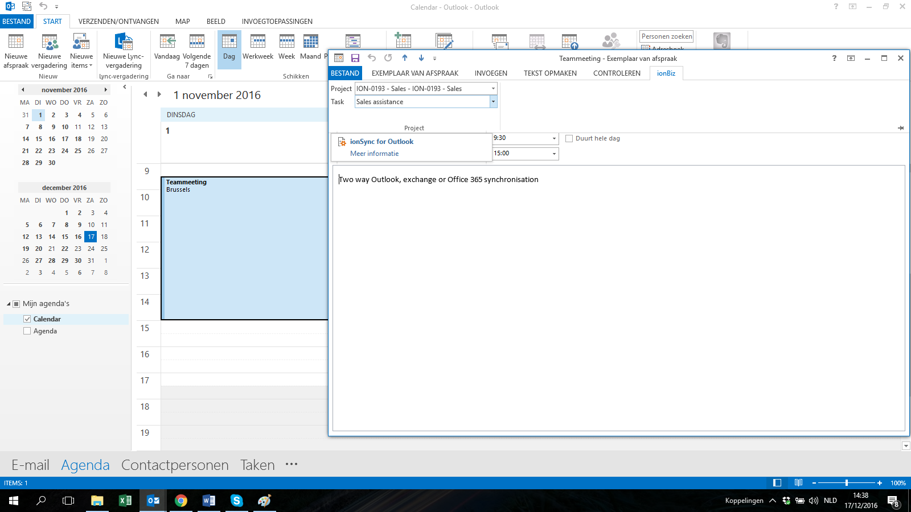911x512 pixels.
Task: Undo in appointment window toolbar
Action: (x=372, y=58)
